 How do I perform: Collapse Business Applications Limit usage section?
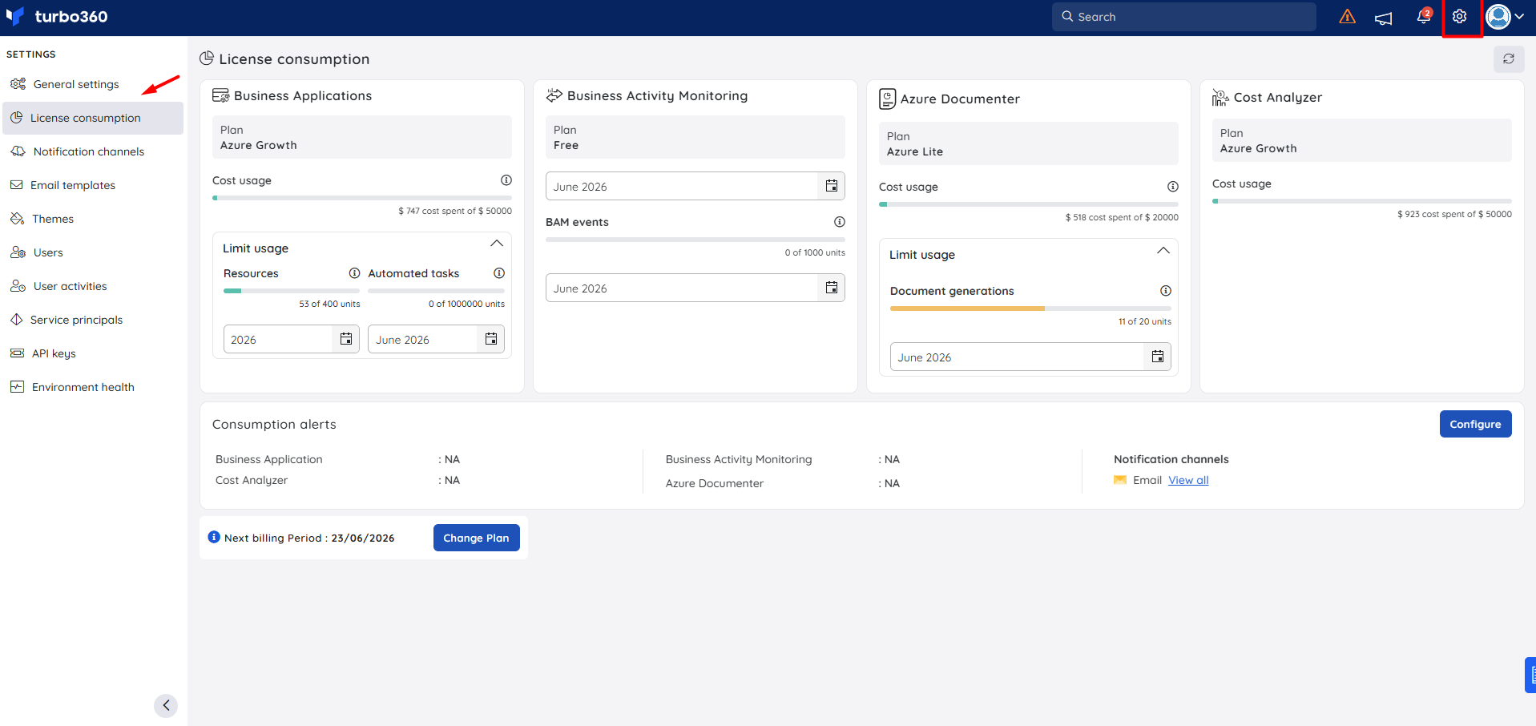[x=497, y=244]
